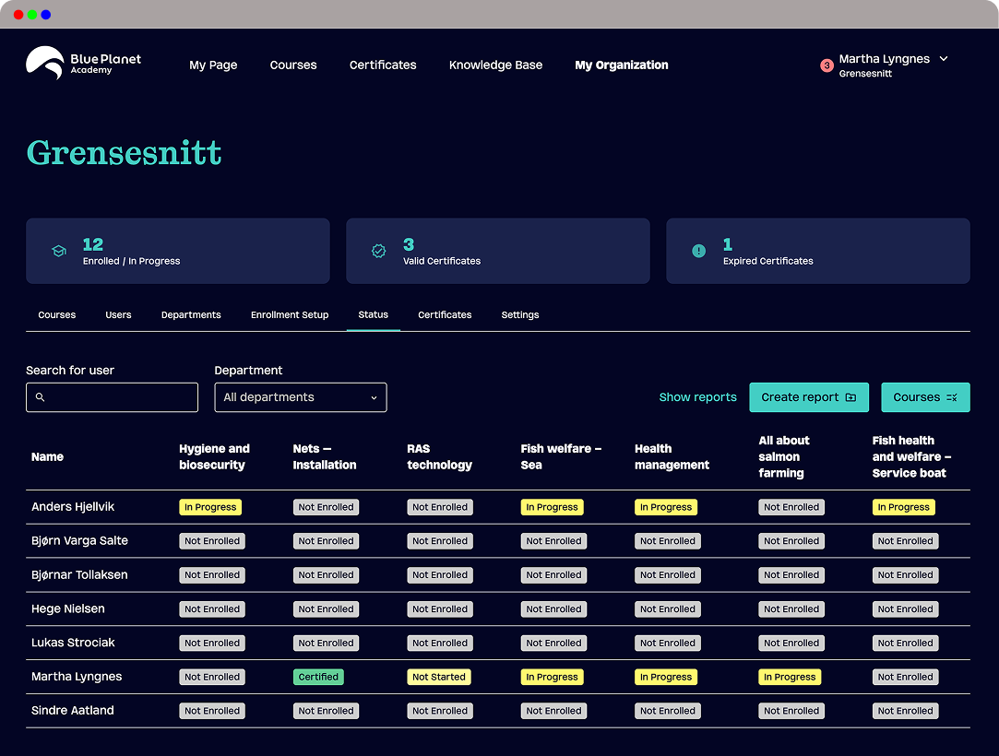
Task: Click Martha Lyngnes's Fish welfare Sea In Progress badge
Action: (x=552, y=677)
